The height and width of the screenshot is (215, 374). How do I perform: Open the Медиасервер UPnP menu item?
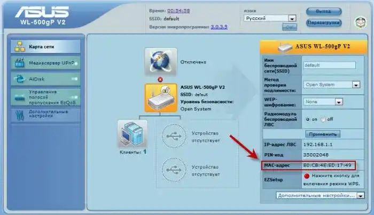pos(45,63)
